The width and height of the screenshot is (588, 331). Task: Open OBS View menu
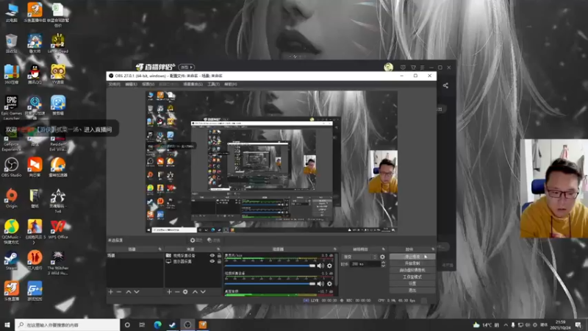point(148,85)
